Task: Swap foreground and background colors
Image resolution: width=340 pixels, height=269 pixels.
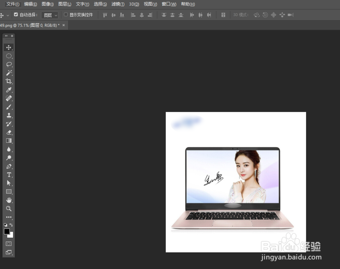Action: tap(11, 225)
